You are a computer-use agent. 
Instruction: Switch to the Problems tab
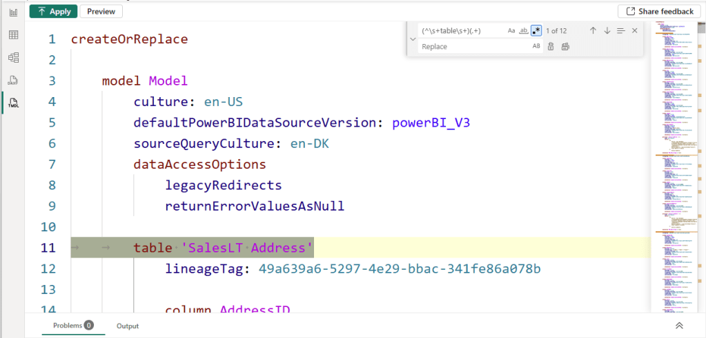coord(72,326)
